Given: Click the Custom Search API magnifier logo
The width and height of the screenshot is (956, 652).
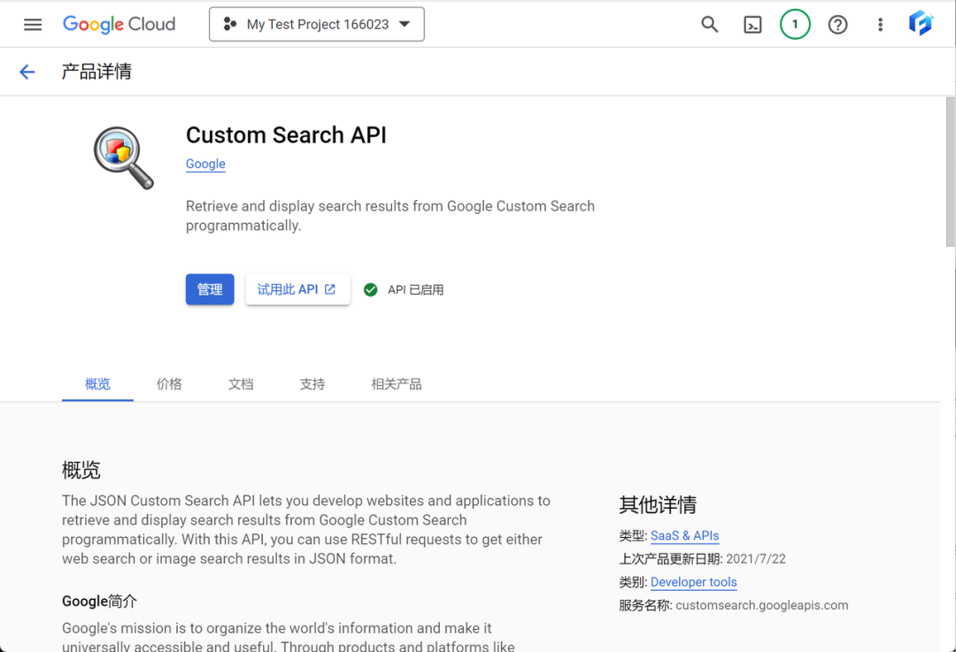Looking at the screenshot, I should point(124,157).
